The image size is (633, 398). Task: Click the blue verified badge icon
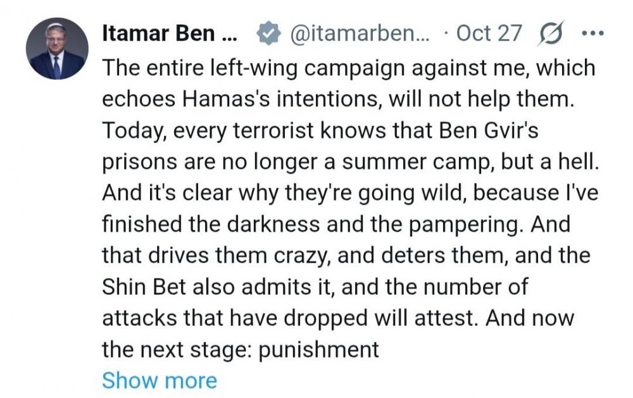coord(270,34)
